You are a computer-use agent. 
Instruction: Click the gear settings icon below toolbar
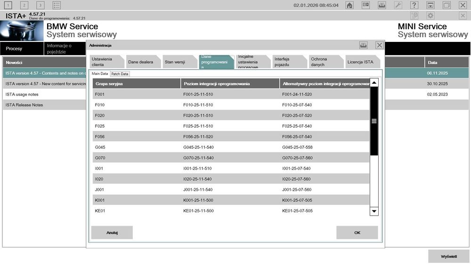coord(430,16)
